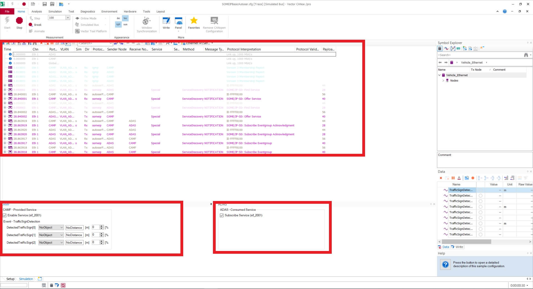Click Window Synchronization icon
The height and width of the screenshot is (289, 533).
point(147,21)
